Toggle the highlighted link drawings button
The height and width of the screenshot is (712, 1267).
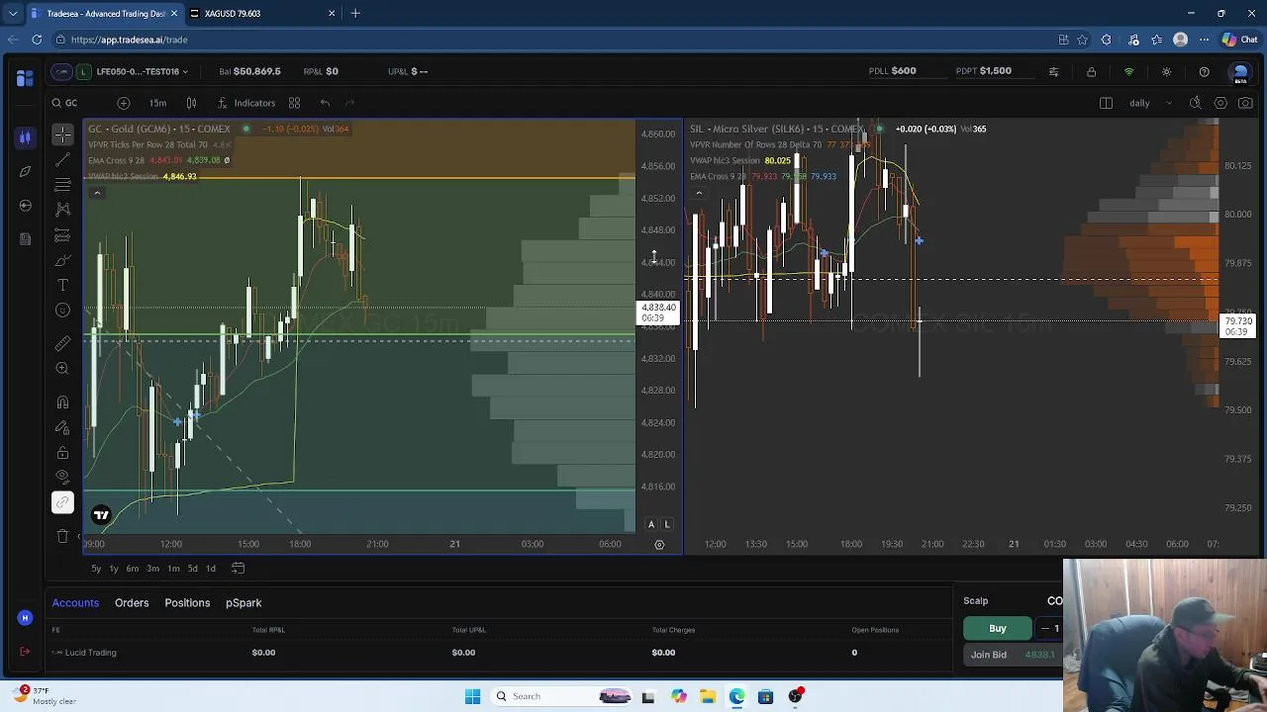pyautogui.click(x=62, y=503)
